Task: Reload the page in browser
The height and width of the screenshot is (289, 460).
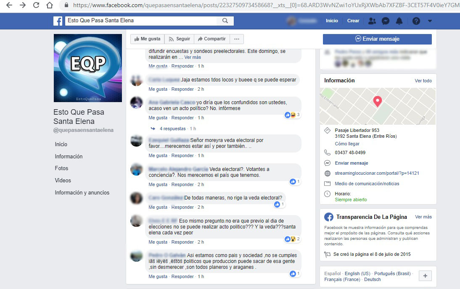Action: (x=36, y=5)
